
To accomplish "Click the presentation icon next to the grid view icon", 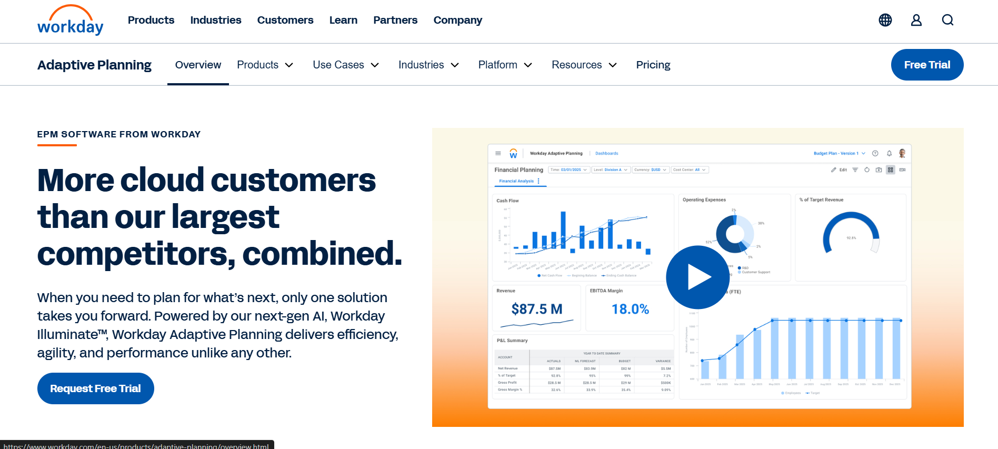I will [x=902, y=169].
